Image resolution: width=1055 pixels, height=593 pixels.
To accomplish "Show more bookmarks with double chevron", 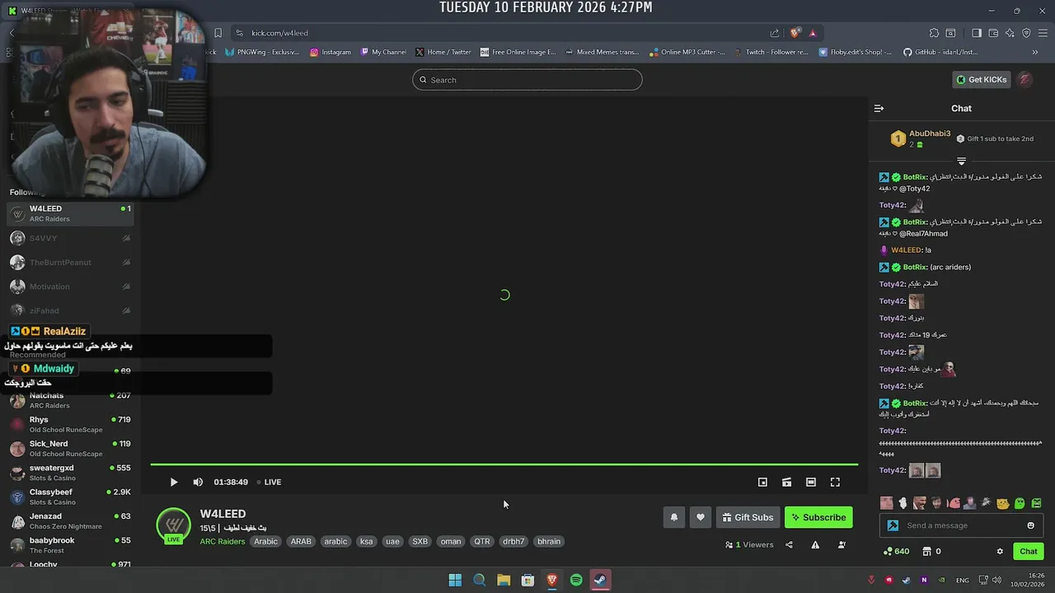I will point(1035,52).
